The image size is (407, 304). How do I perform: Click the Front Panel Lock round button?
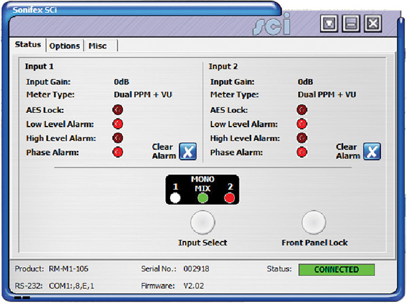[314, 222]
